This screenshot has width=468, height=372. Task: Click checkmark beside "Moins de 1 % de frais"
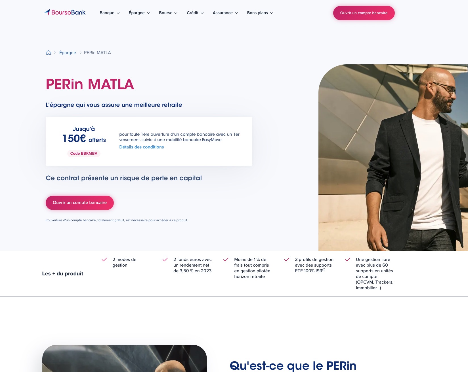[x=226, y=260]
